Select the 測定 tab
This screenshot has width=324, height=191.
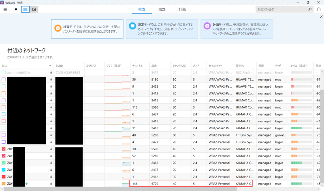coord(162,9)
